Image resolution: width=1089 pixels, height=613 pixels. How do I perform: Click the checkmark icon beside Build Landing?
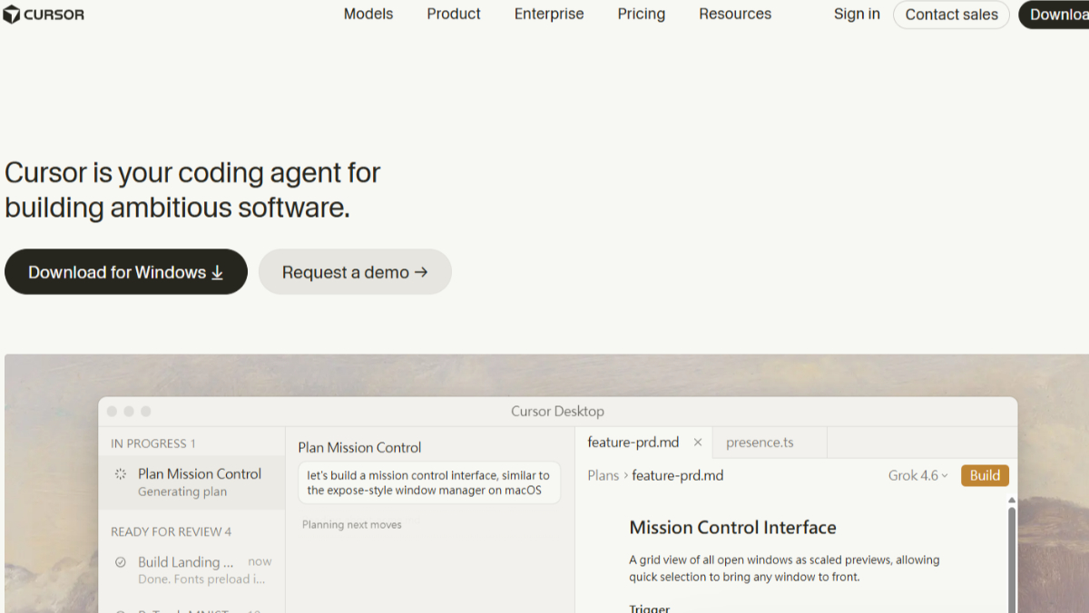tap(121, 562)
